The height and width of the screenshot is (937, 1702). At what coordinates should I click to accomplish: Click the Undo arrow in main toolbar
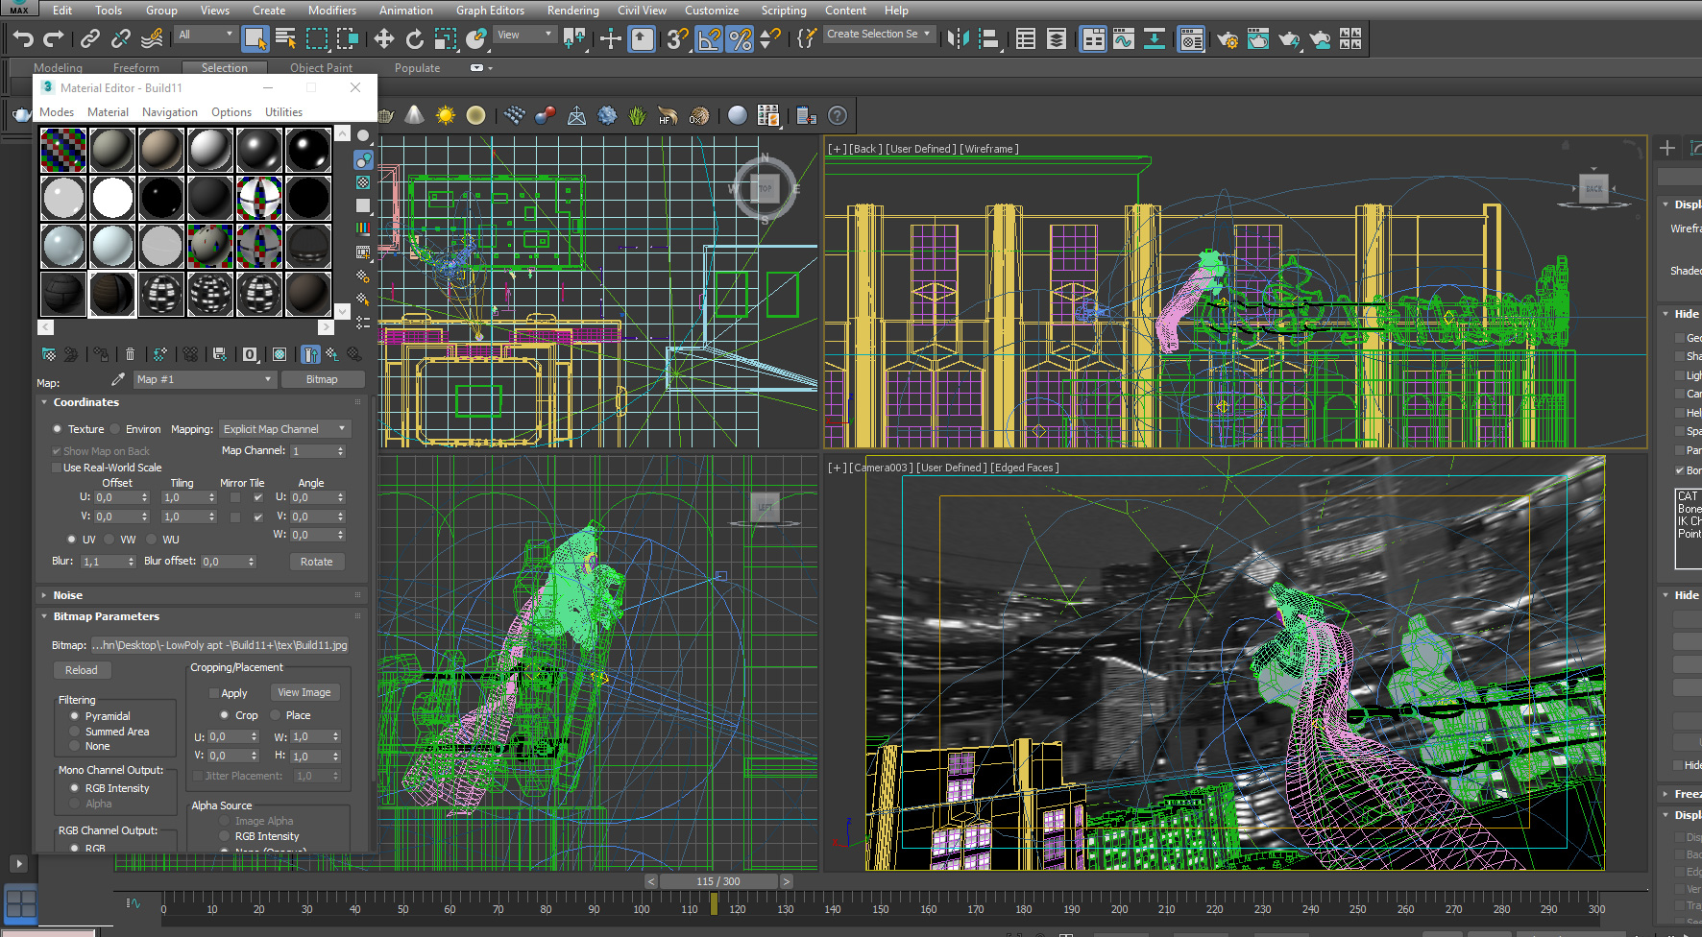tap(23, 38)
